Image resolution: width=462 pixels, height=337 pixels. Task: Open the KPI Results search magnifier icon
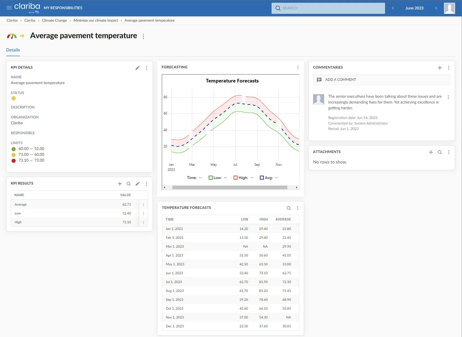[129, 183]
